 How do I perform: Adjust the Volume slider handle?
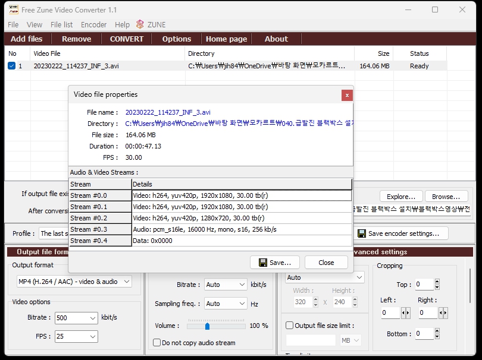point(207,326)
